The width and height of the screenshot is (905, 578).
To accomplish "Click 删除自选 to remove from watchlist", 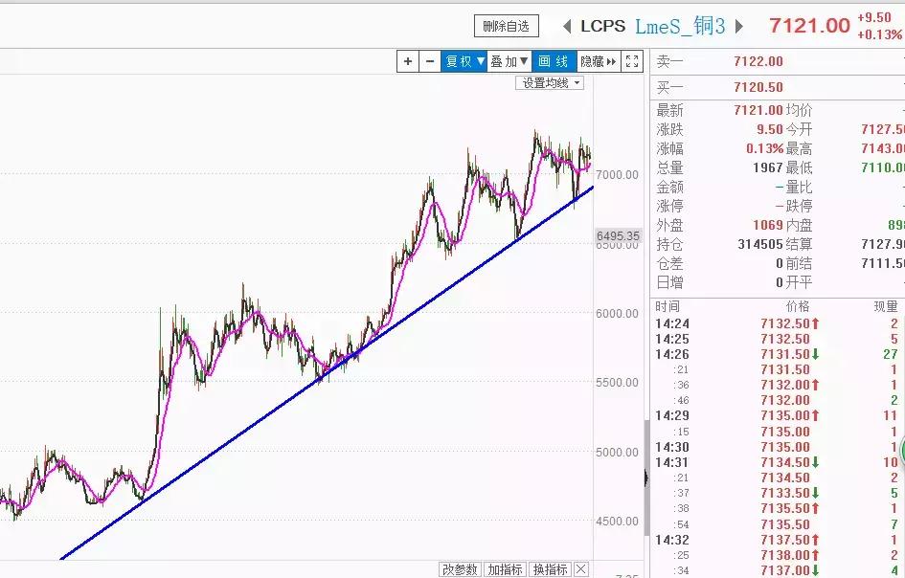I will pos(507,26).
